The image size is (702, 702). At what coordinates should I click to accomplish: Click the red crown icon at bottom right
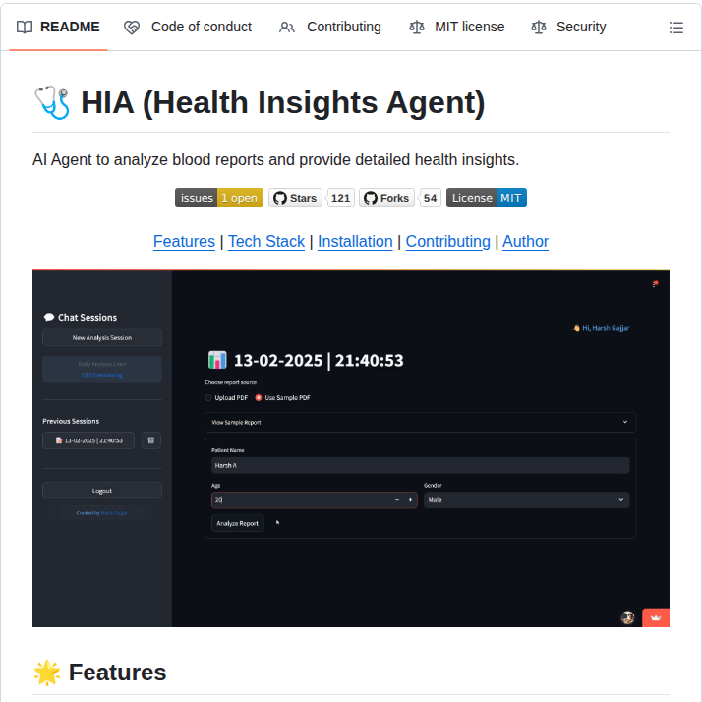pos(655,617)
